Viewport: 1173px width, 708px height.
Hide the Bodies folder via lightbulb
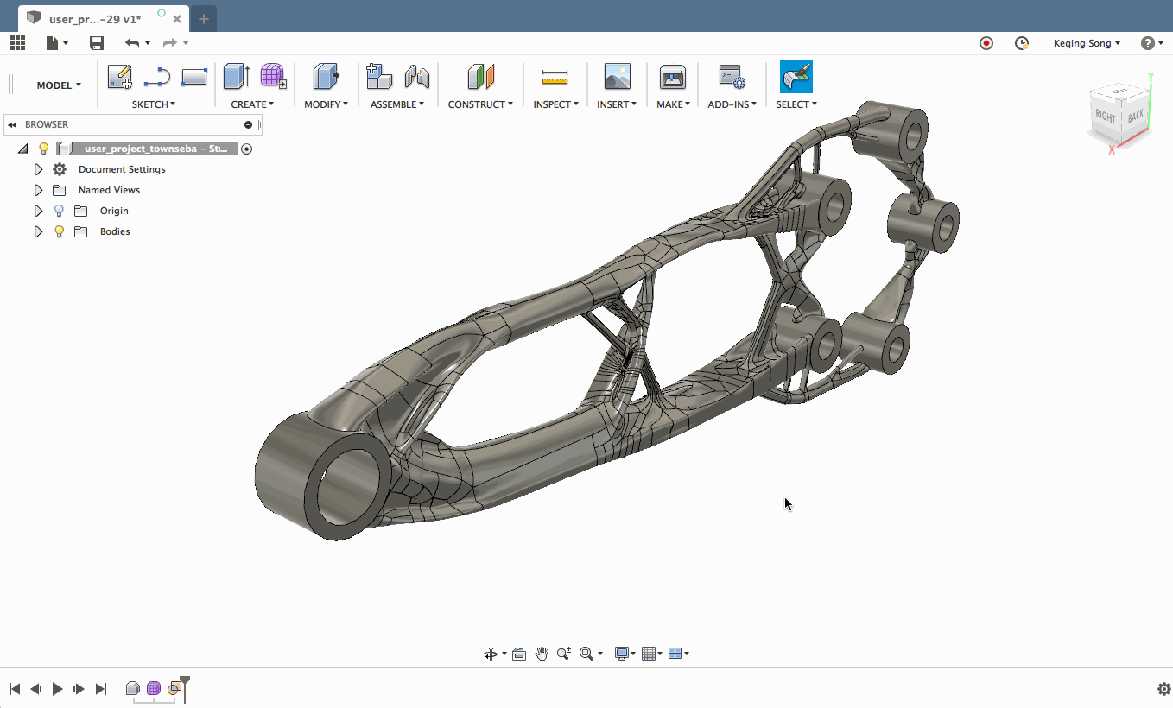pos(59,231)
